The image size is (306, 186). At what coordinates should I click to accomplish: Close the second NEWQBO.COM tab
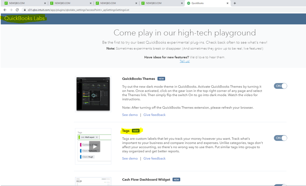[91, 3]
